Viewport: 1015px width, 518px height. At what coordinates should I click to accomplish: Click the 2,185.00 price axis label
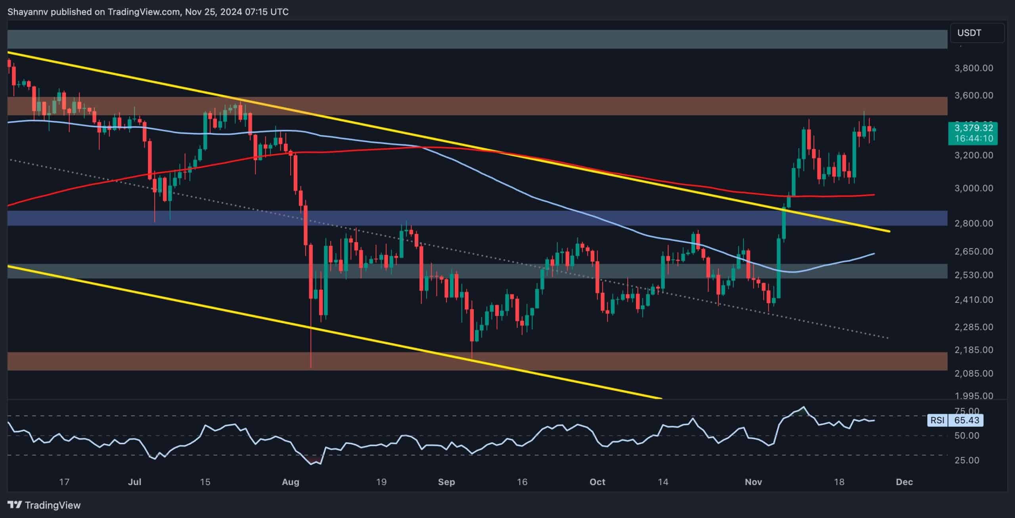[973, 350]
